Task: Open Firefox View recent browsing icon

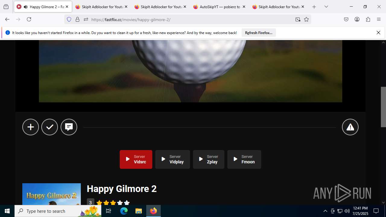Action: 6,7
